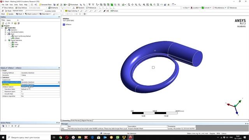This screenshot has height=140, width=249.
Task: Select Wall named selection
Action: tap(16, 47)
